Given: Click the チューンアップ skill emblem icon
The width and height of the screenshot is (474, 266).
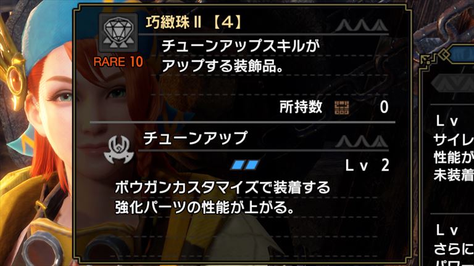Looking at the screenshot, I should click(118, 150).
